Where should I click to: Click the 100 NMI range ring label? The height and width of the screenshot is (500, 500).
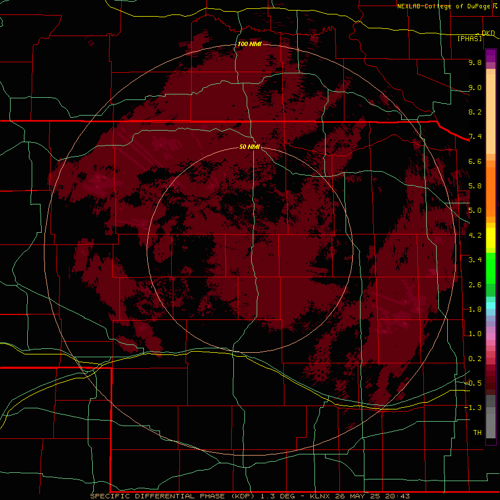pos(249,44)
